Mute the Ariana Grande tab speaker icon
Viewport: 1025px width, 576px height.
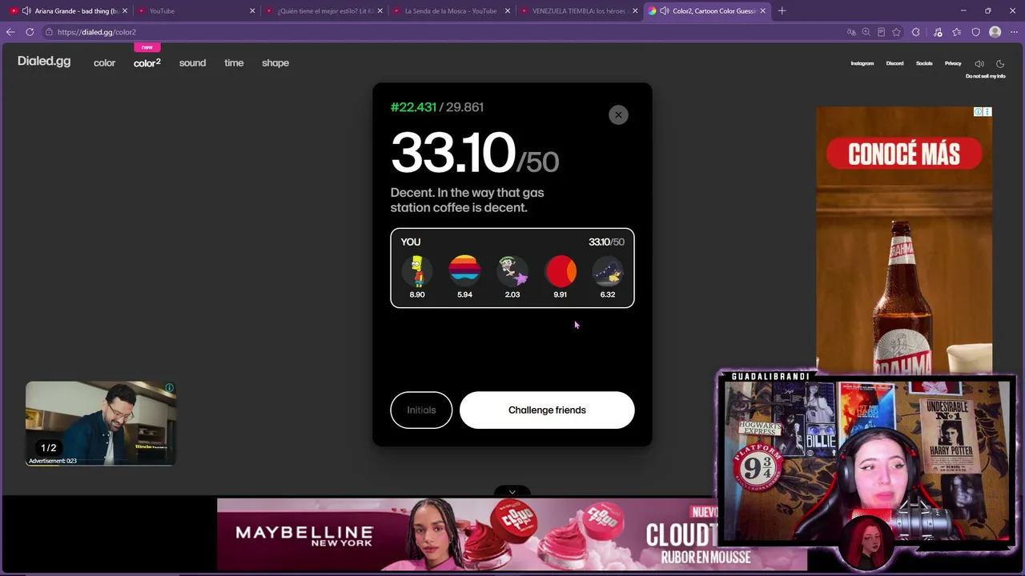click(26, 11)
